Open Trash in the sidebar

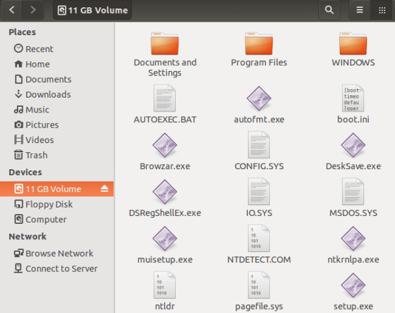[x=31, y=155]
